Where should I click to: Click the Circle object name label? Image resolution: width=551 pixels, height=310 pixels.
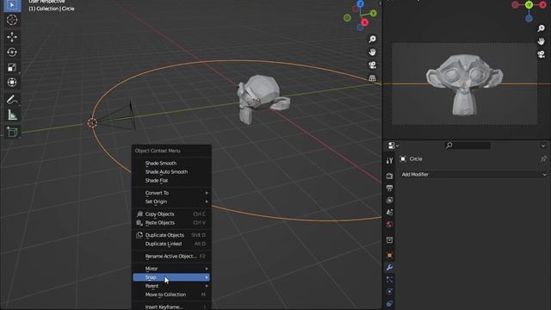(416, 158)
